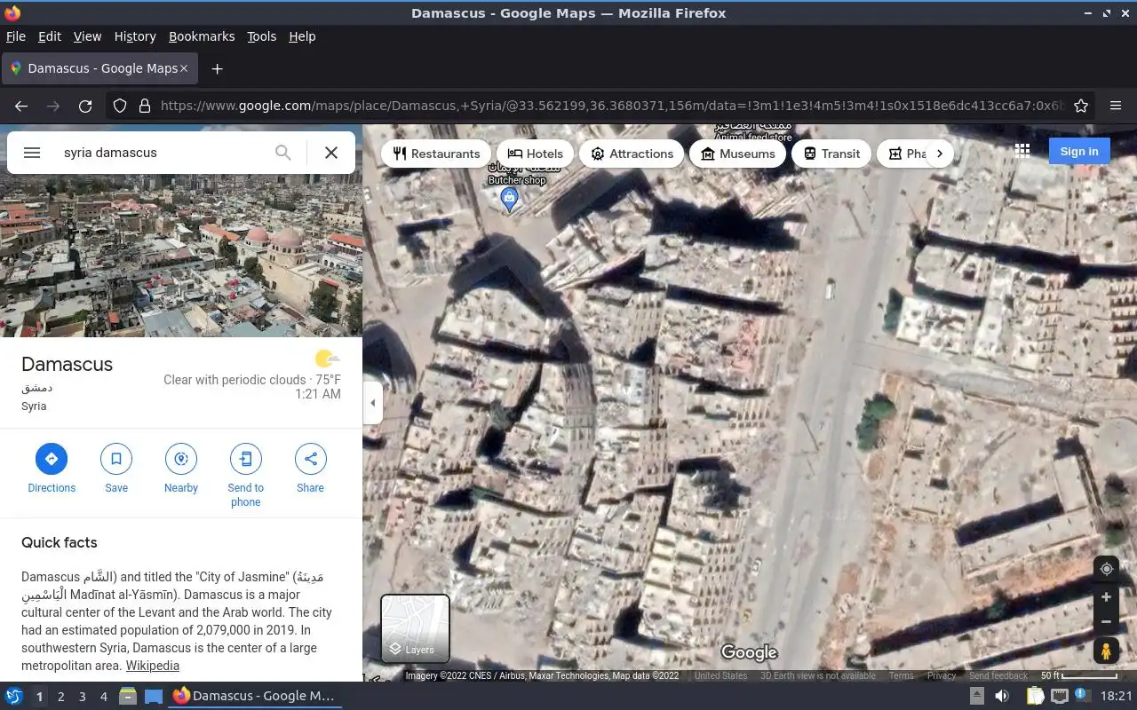Zoom in on the map with plus
The height and width of the screenshot is (710, 1137).
(1106, 597)
